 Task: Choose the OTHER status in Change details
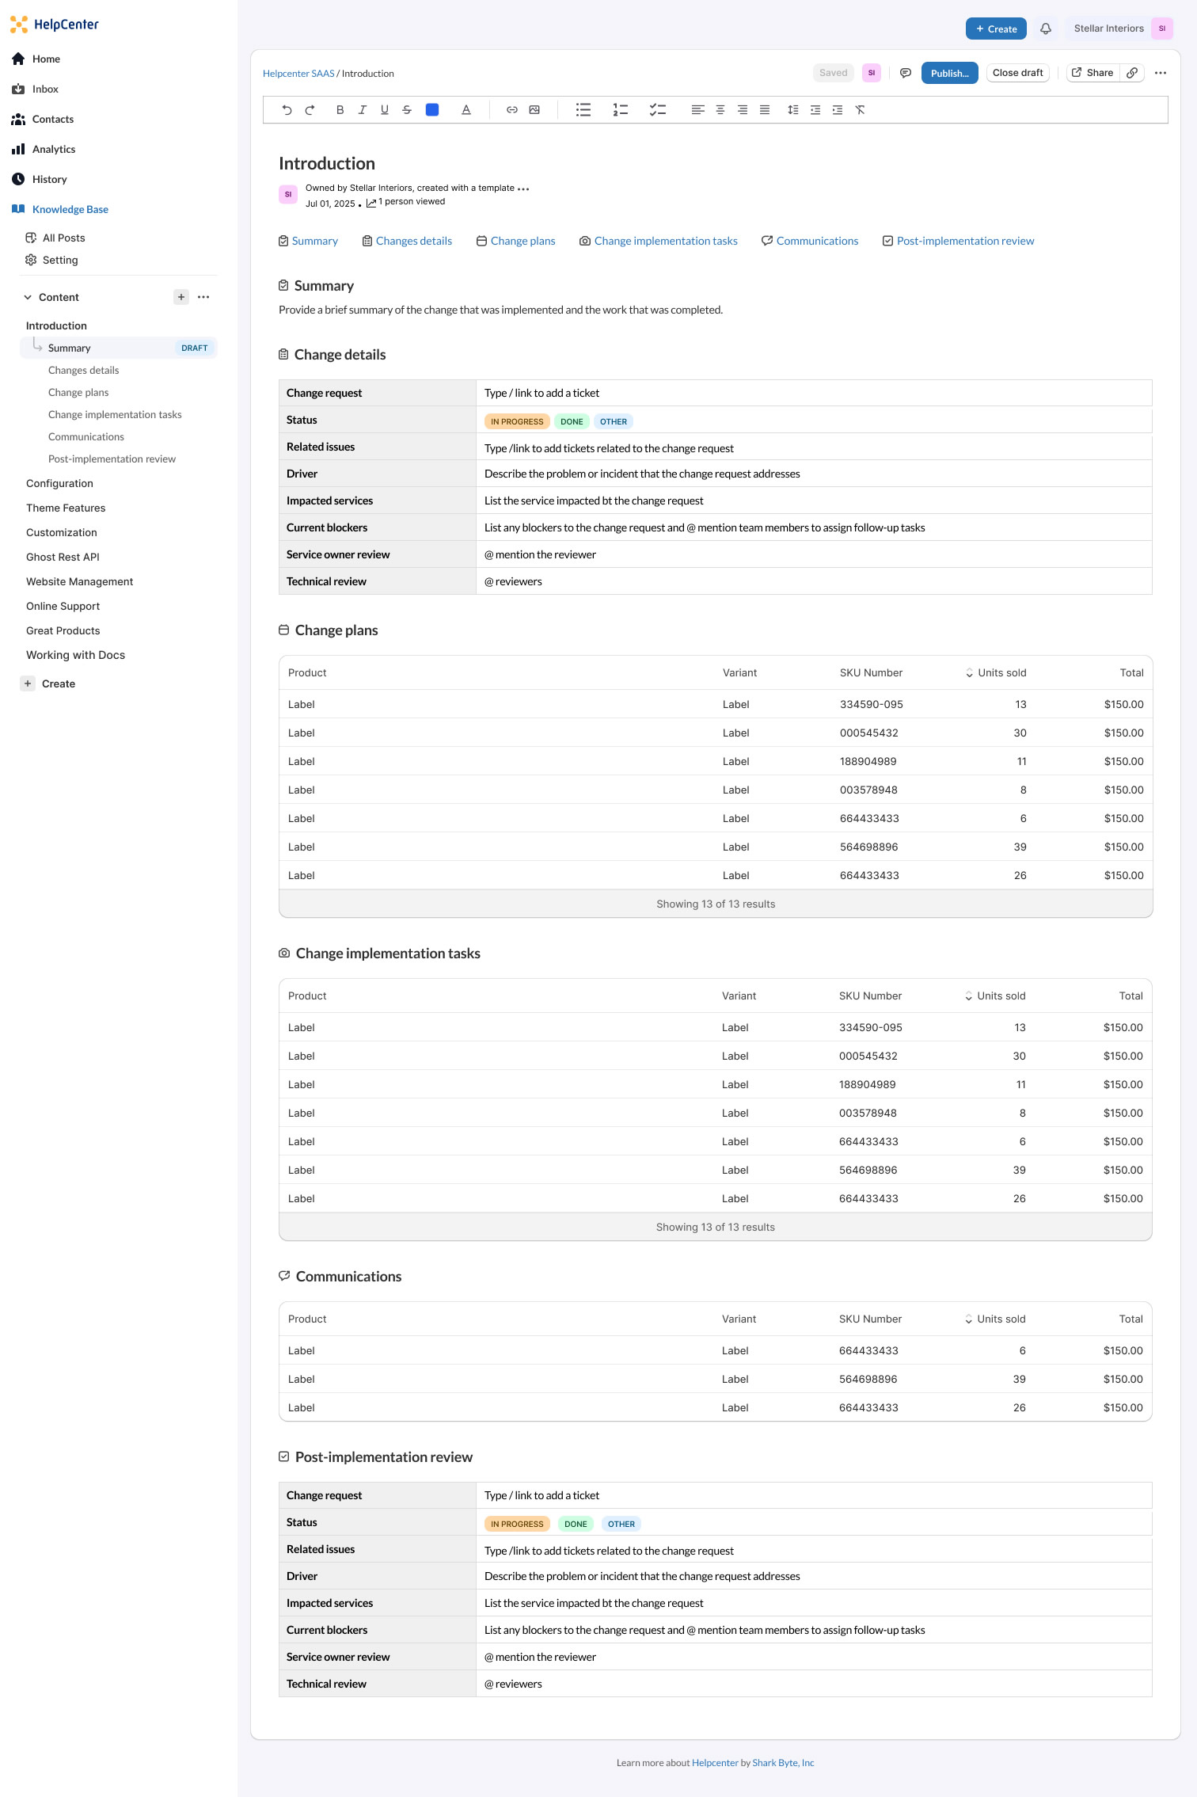click(614, 421)
